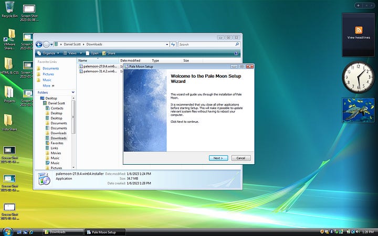
Task: Click the Views button
Action: coord(70,53)
